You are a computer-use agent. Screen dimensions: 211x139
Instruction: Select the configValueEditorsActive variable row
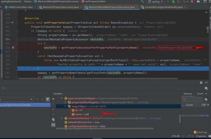coord(118,126)
